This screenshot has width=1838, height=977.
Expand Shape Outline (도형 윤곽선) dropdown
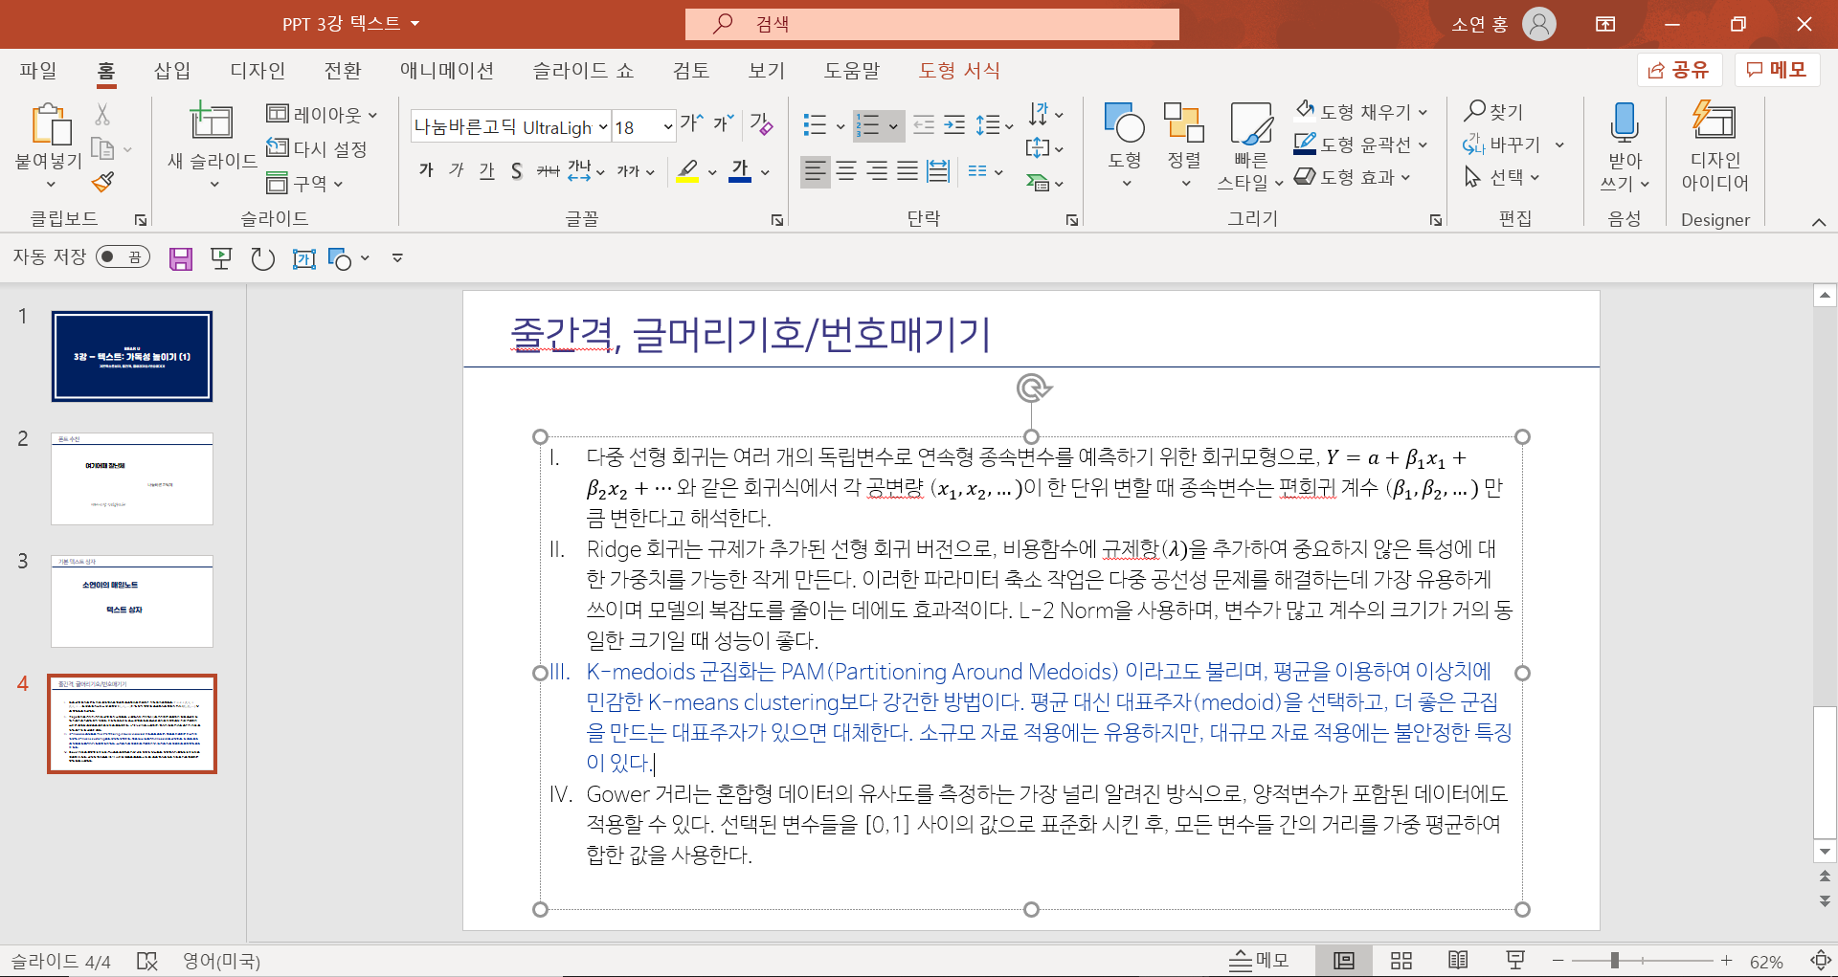pyautogui.click(x=1423, y=144)
